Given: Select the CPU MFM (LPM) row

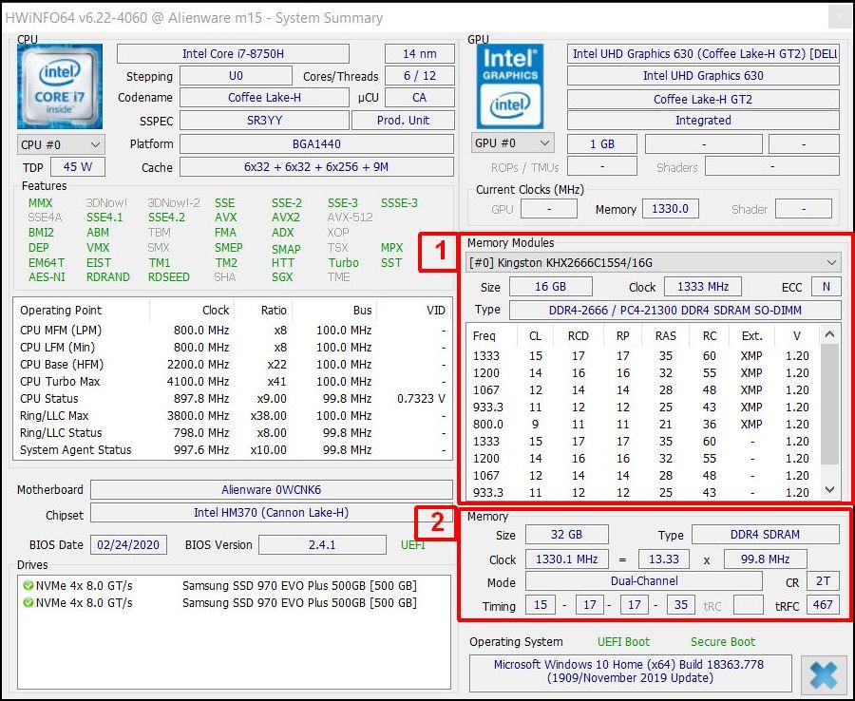Looking at the screenshot, I should 233,331.
